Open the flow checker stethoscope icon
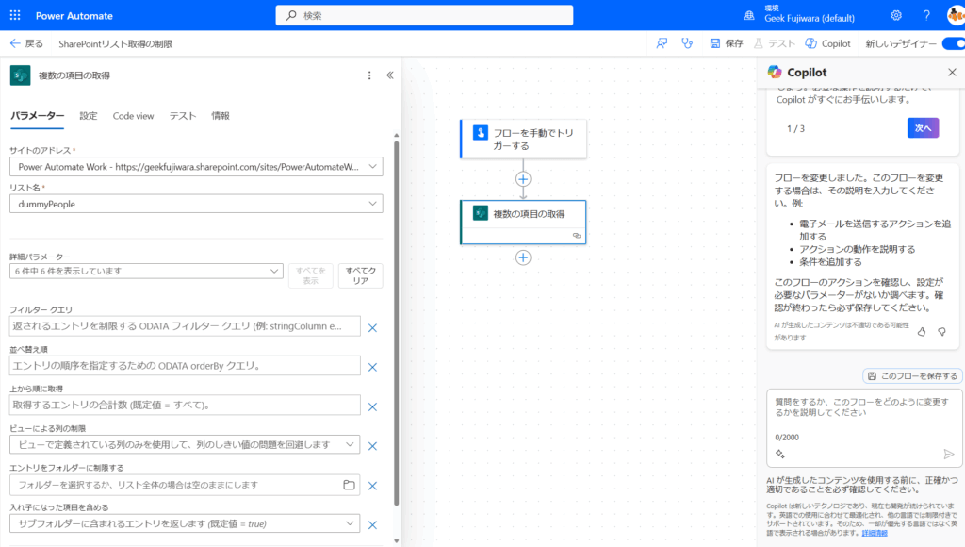Image resolution: width=965 pixels, height=547 pixels. tap(687, 43)
